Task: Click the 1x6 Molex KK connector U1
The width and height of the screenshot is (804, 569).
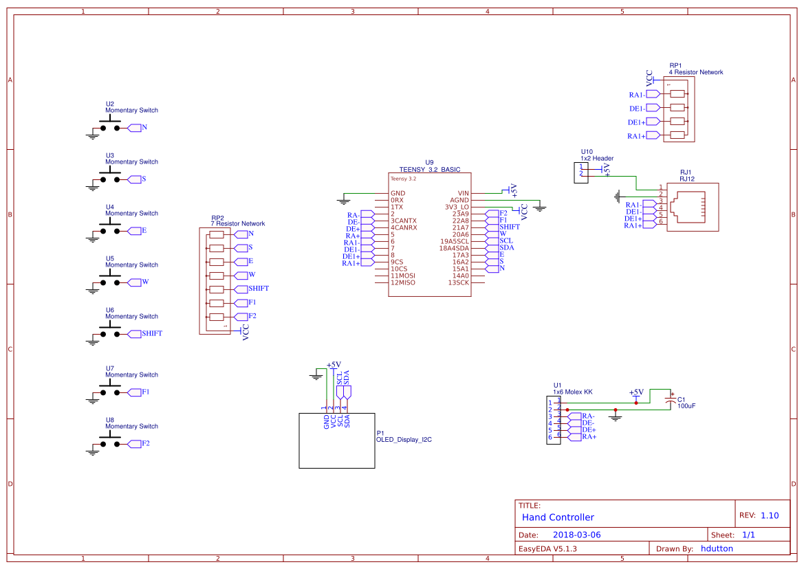Action: (x=552, y=419)
